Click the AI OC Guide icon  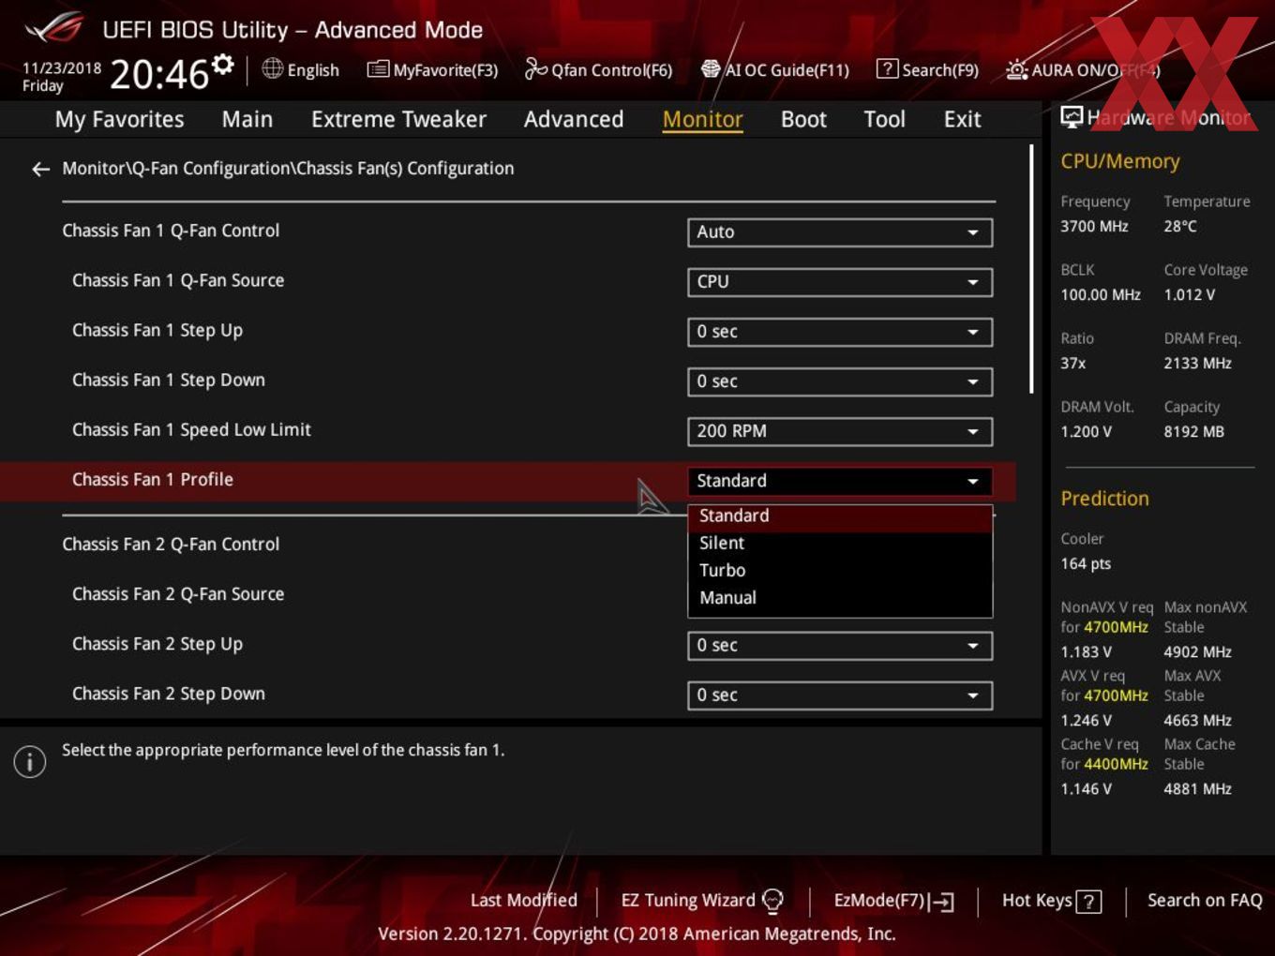[x=711, y=68]
